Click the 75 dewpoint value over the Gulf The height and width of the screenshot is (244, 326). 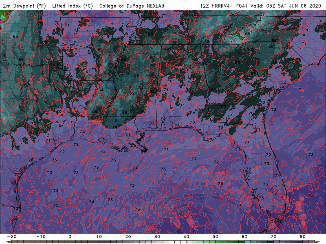pyautogui.click(x=56, y=205)
